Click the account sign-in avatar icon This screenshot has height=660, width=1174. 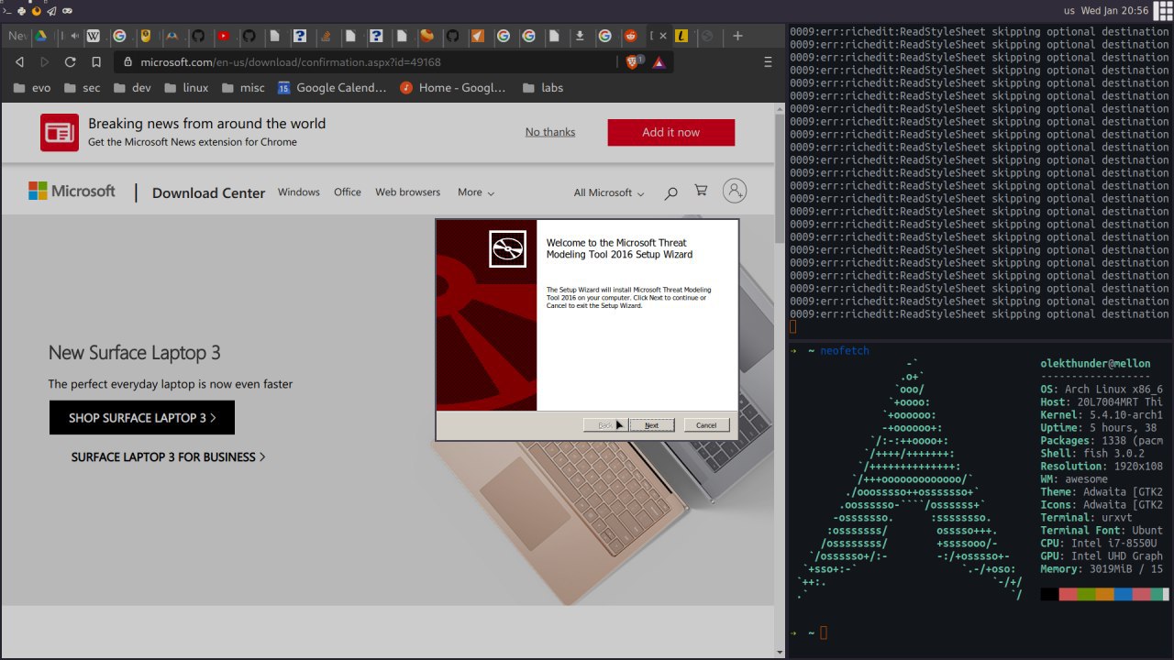click(735, 191)
